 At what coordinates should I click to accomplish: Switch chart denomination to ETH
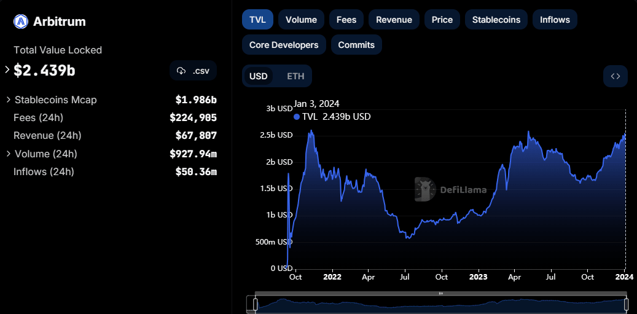click(x=295, y=76)
